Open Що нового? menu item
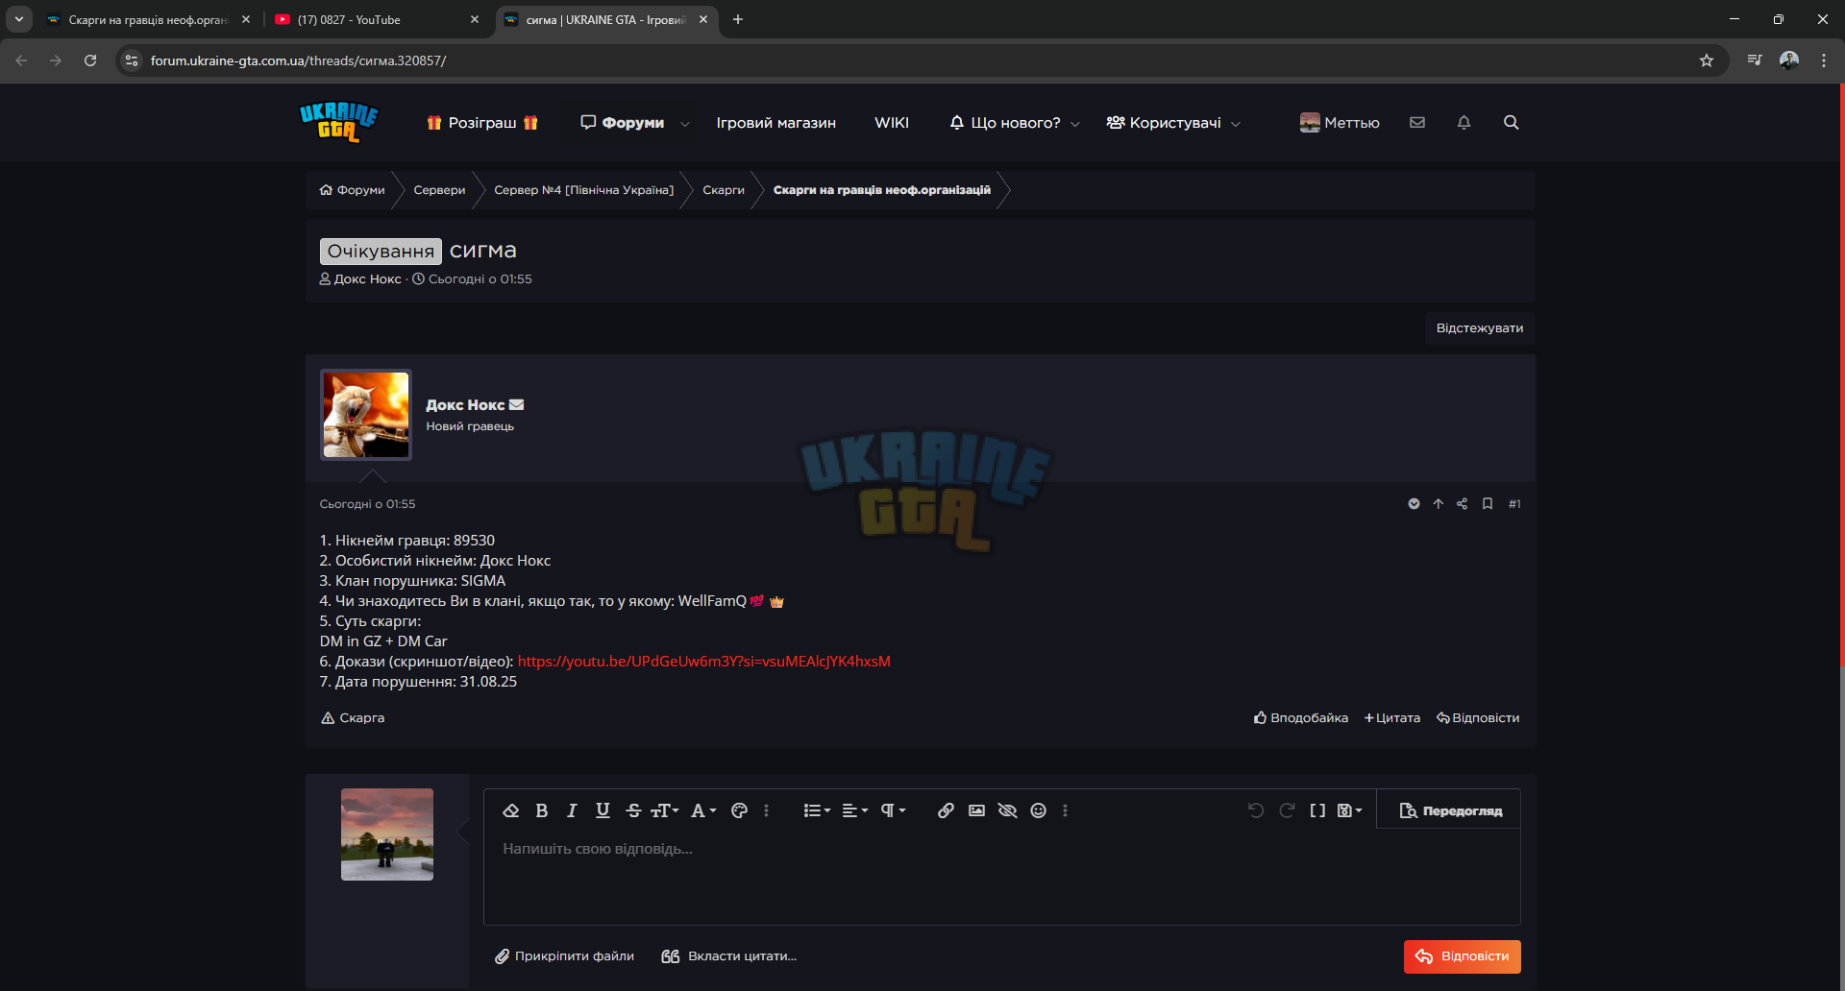The width and height of the screenshot is (1845, 991). pos(1005,123)
